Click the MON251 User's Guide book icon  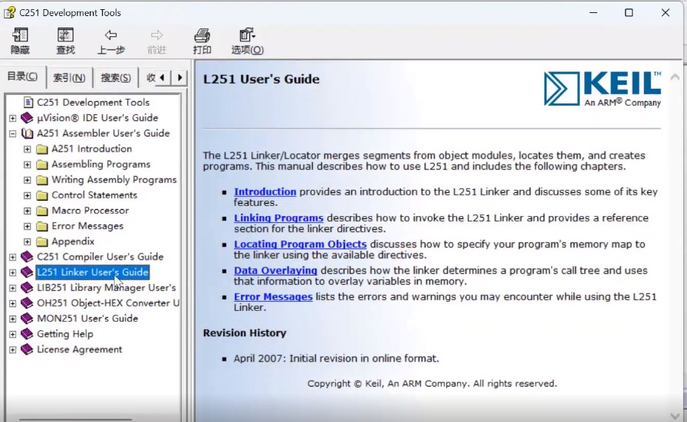(x=27, y=319)
